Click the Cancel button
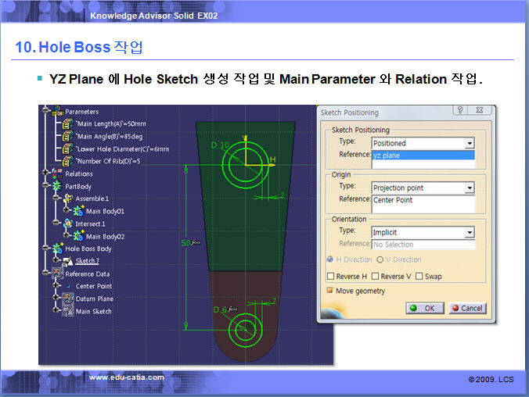 click(x=466, y=308)
